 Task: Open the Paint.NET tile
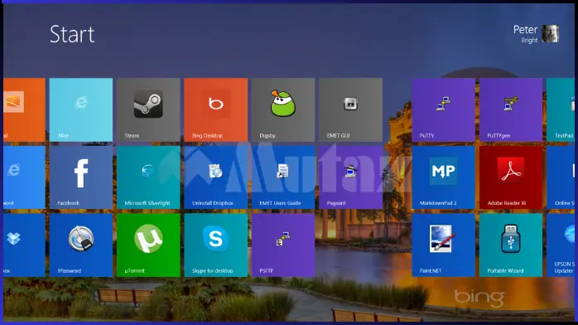pos(444,245)
